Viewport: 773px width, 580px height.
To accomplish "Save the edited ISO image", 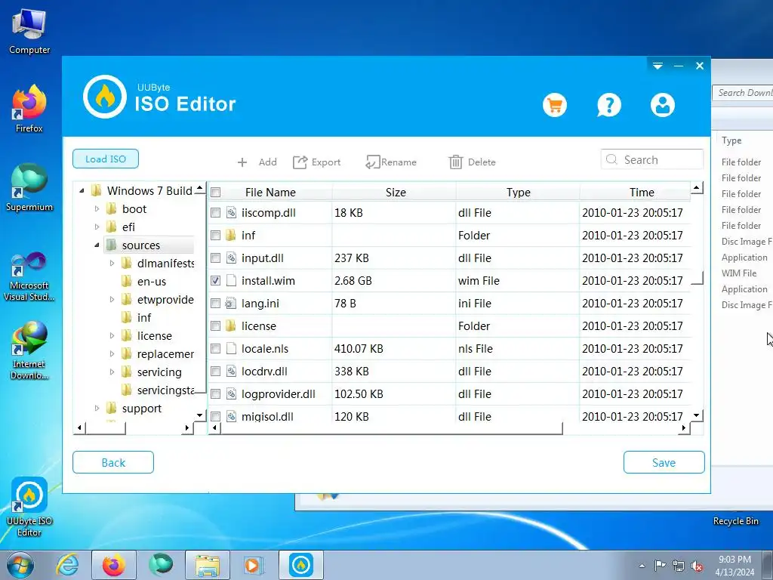I will (x=664, y=463).
